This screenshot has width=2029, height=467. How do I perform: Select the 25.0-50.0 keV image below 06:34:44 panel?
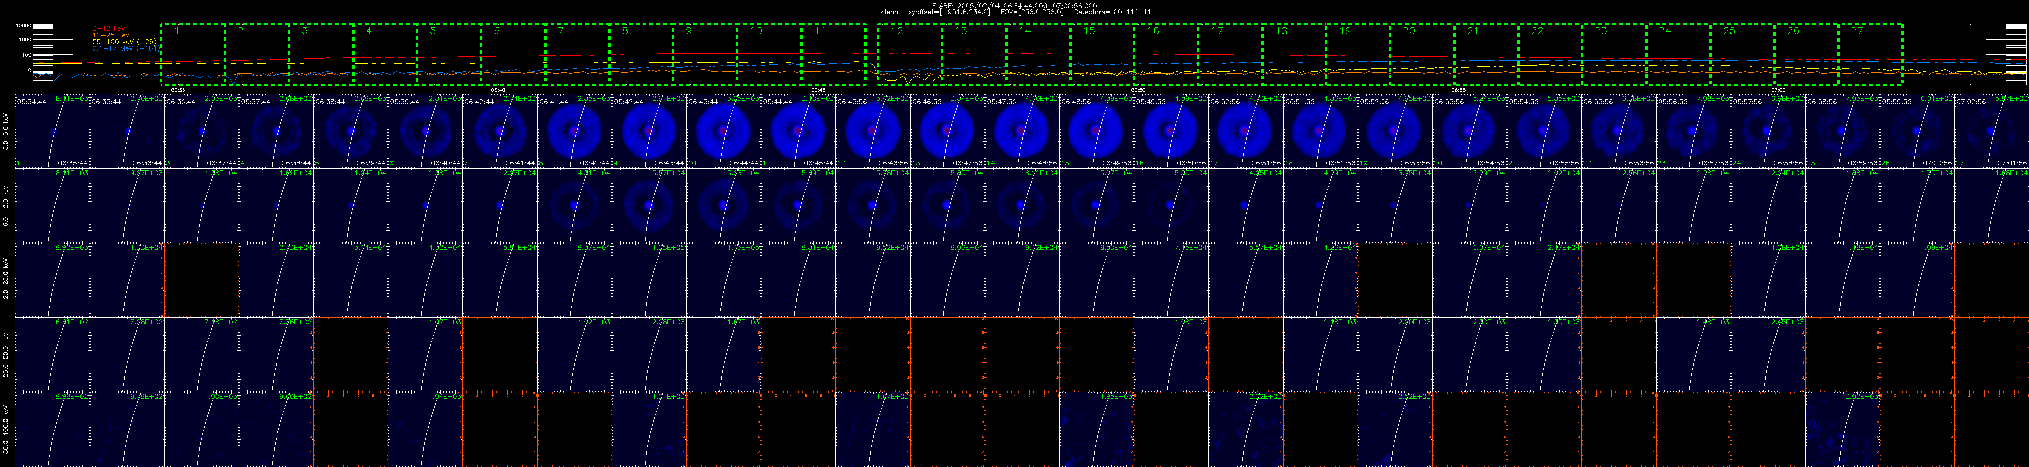pos(52,354)
